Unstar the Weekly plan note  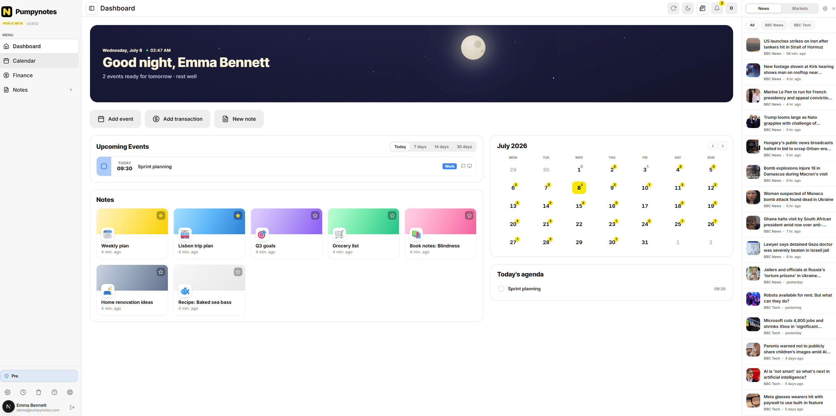tap(161, 215)
